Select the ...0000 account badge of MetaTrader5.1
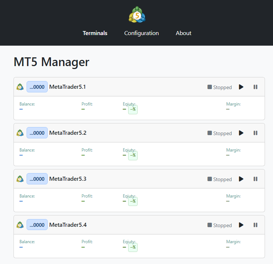Viewport: 273px width, 264px height. point(37,87)
